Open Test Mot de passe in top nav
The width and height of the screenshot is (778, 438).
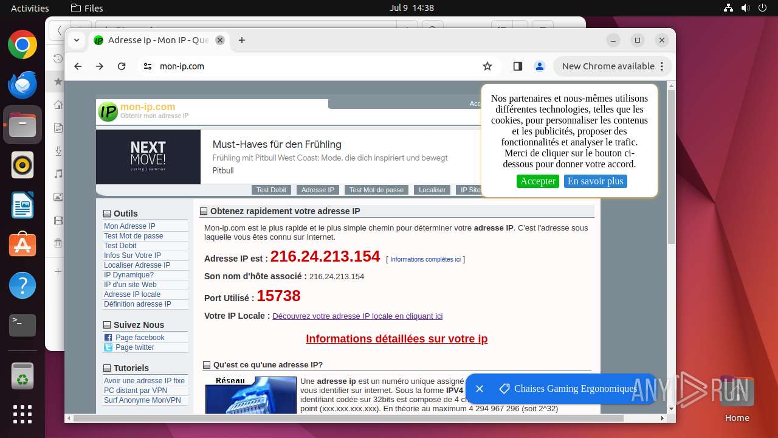(x=376, y=190)
